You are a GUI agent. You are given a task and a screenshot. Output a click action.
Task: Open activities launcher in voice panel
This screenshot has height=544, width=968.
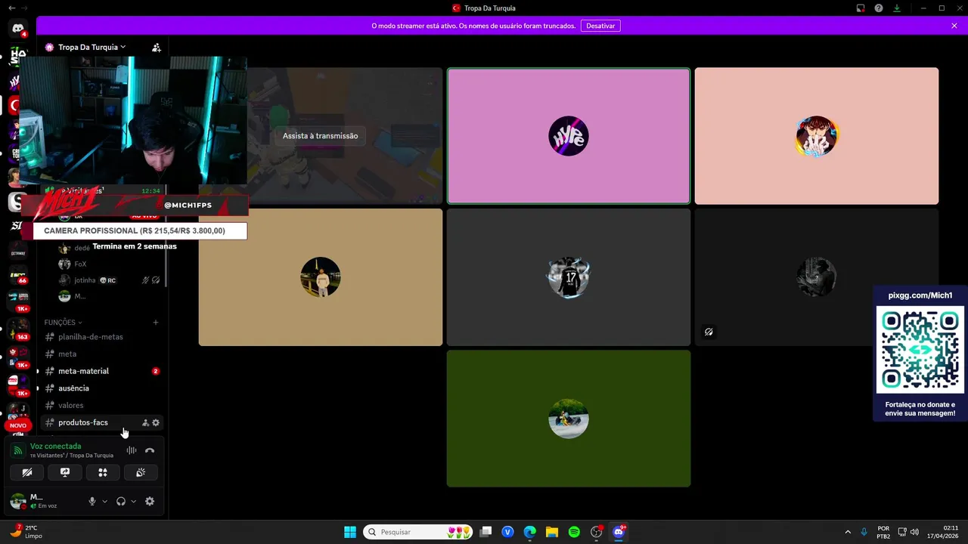(x=103, y=472)
